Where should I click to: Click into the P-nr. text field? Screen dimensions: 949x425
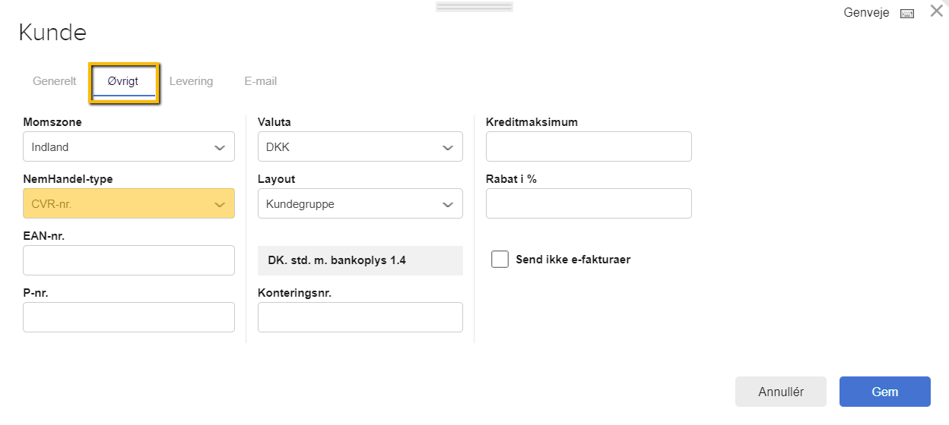click(x=129, y=317)
